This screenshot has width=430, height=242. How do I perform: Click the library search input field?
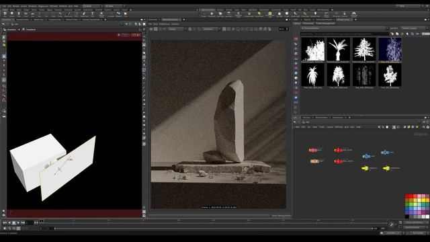click(345, 34)
